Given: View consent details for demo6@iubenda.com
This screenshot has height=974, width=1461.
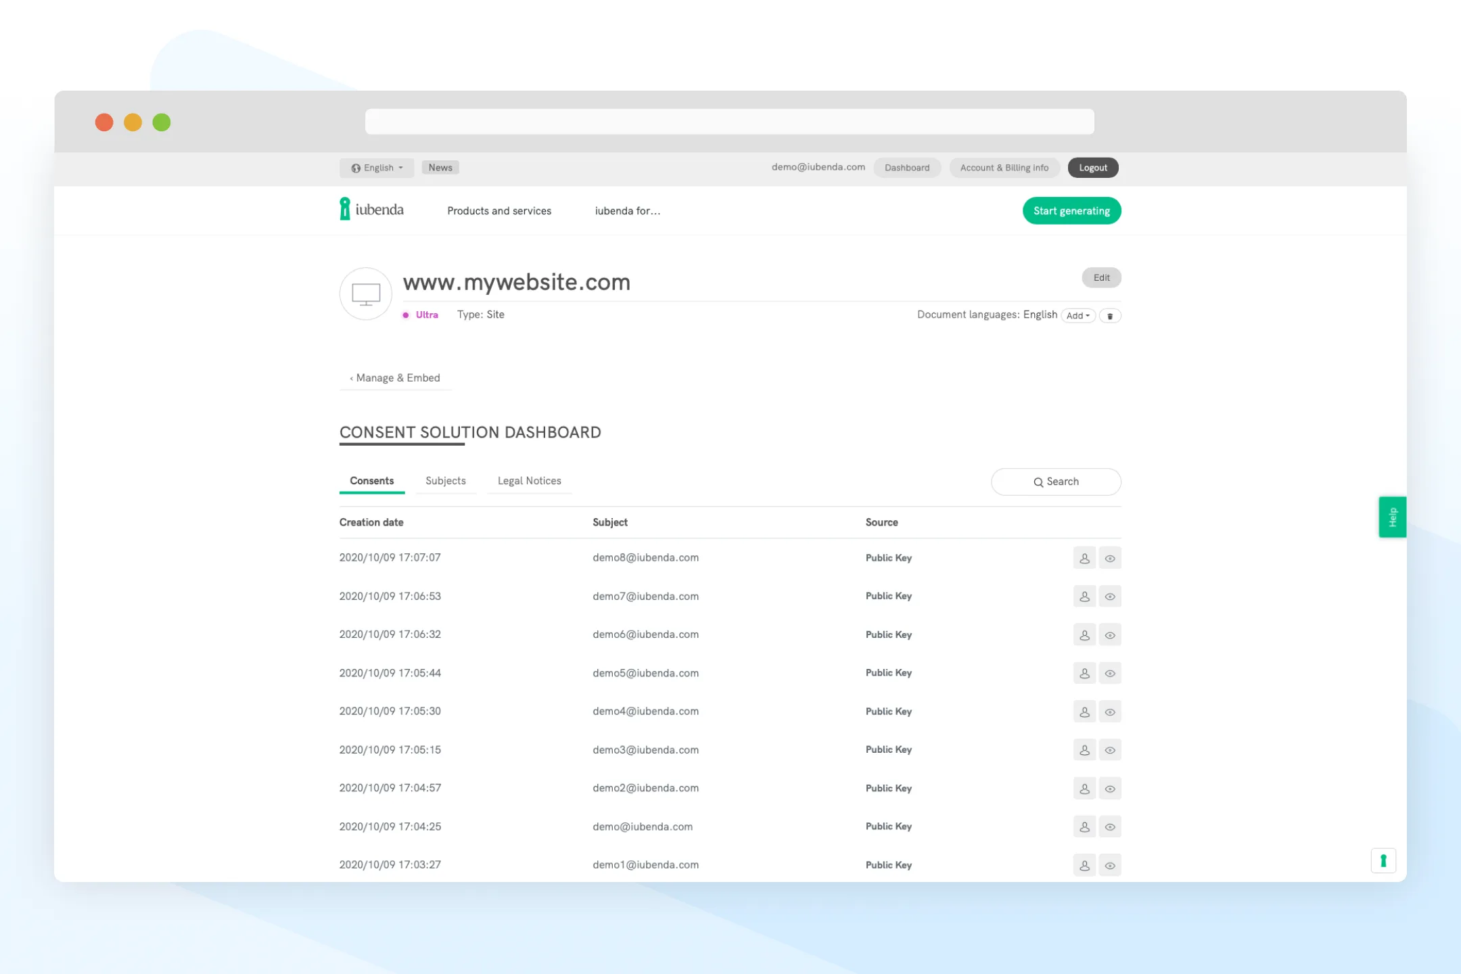Looking at the screenshot, I should (x=1110, y=635).
